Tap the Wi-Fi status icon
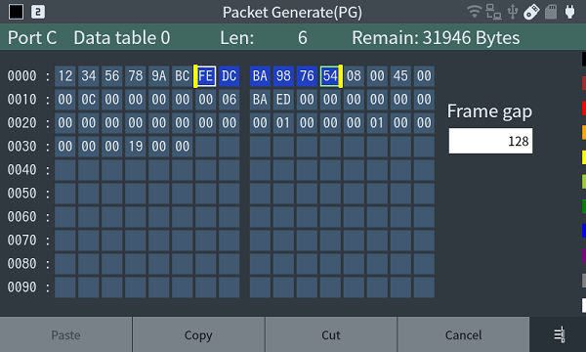Screen dimensions: 586x352 (x=475, y=12)
